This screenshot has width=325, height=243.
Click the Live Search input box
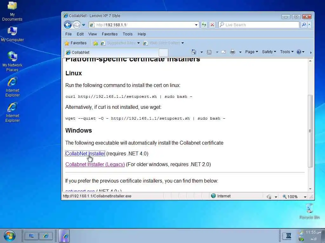259,25
